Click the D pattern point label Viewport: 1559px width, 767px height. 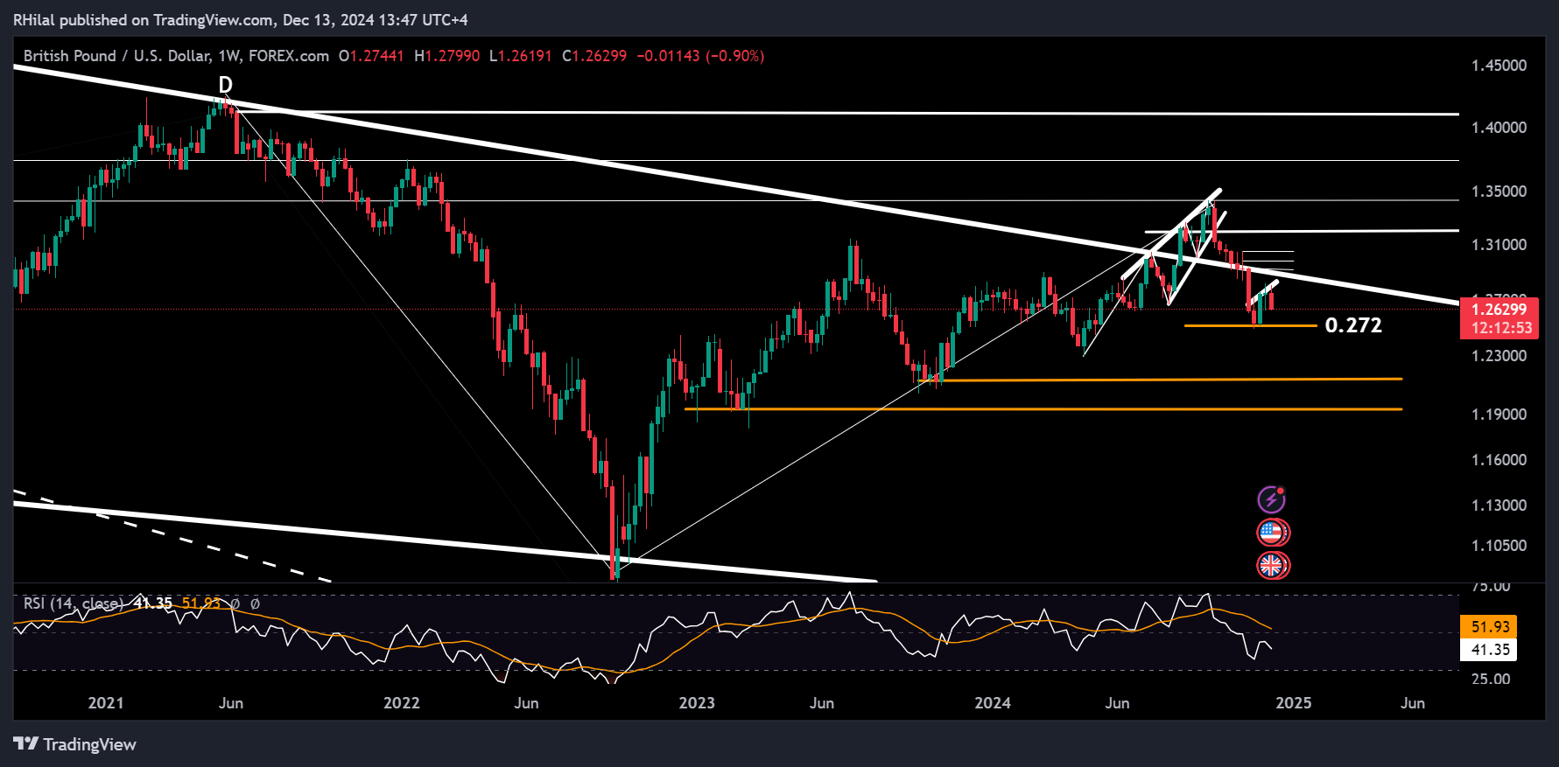point(225,85)
